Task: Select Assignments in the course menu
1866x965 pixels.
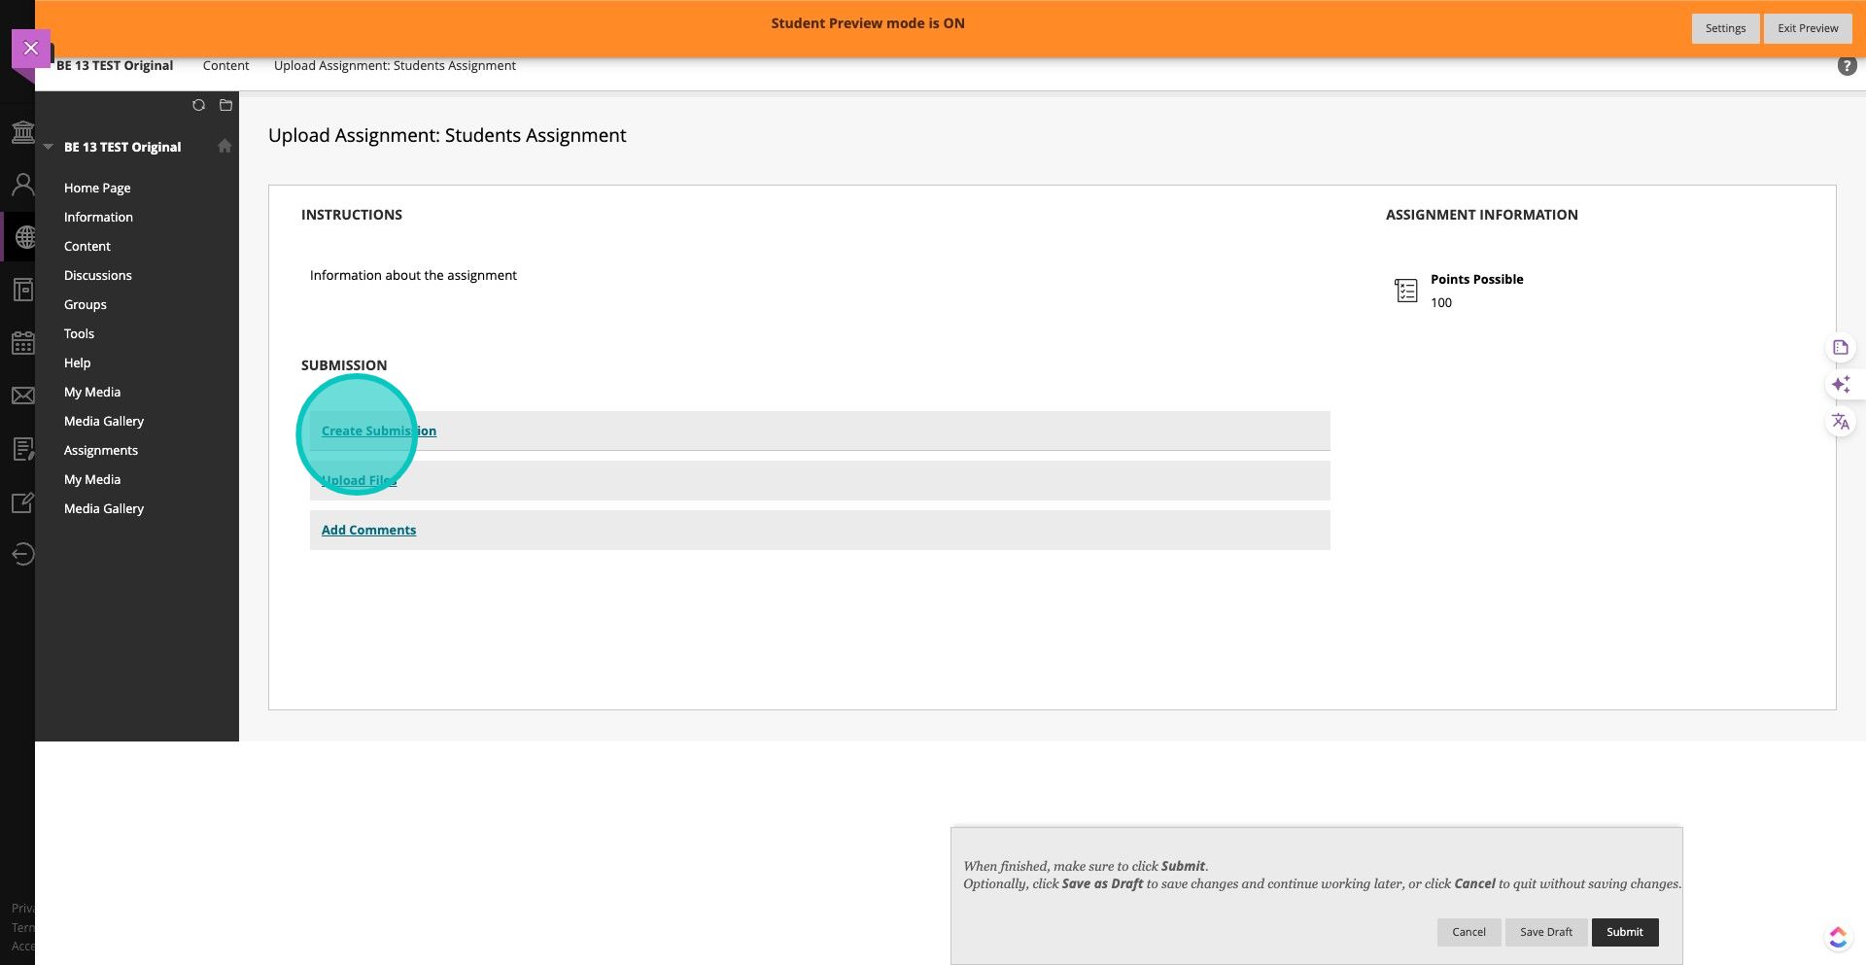Action: pos(101,450)
